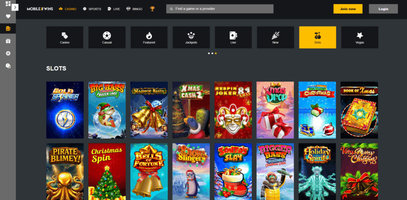The image size is (407, 200).
Task: Switch to the Bingo section
Action: (134, 9)
